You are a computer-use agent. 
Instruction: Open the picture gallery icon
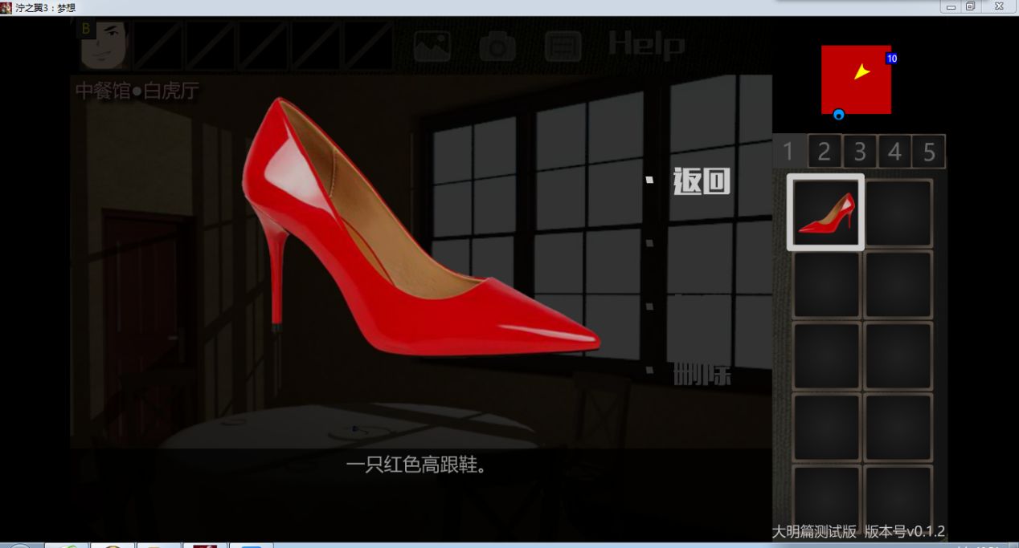[x=432, y=46]
